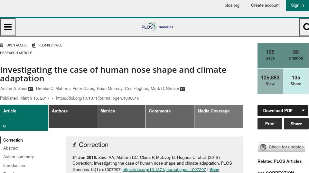The width and height of the screenshot is (309, 173).
Task: Click the search magnifier icon
Action: coord(305,27)
